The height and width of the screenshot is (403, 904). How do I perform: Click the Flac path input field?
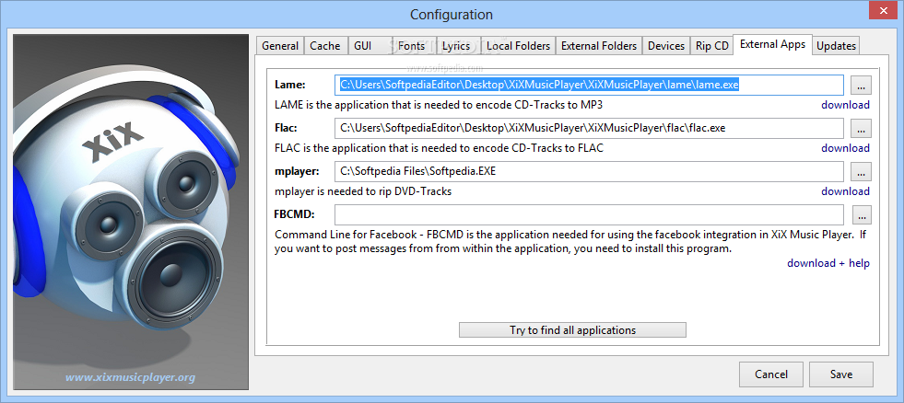click(589, 129)
